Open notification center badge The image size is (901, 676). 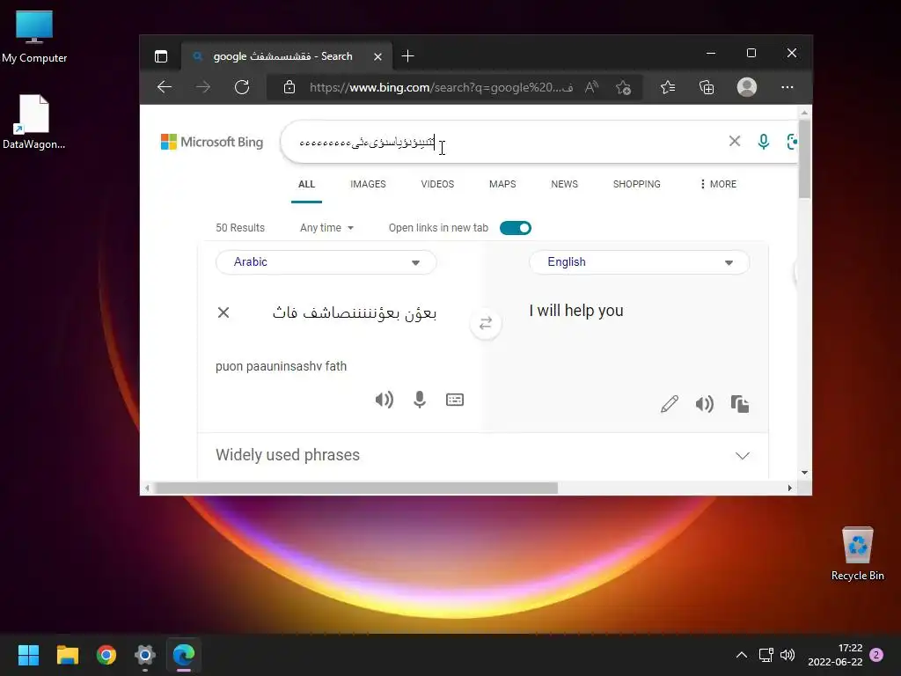(876, 655)
